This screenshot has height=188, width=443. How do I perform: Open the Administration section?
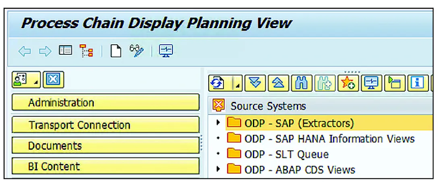(x=106, y=102)
